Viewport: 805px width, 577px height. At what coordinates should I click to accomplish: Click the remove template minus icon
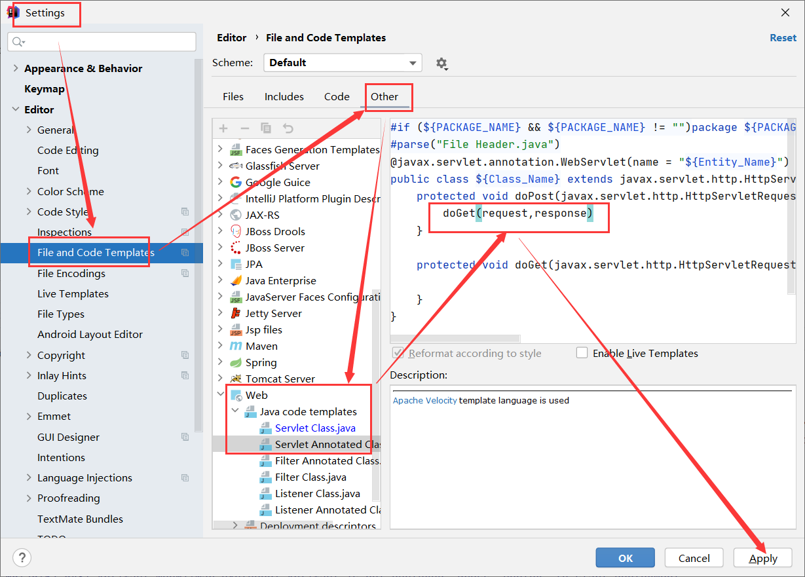coord(244,128)
